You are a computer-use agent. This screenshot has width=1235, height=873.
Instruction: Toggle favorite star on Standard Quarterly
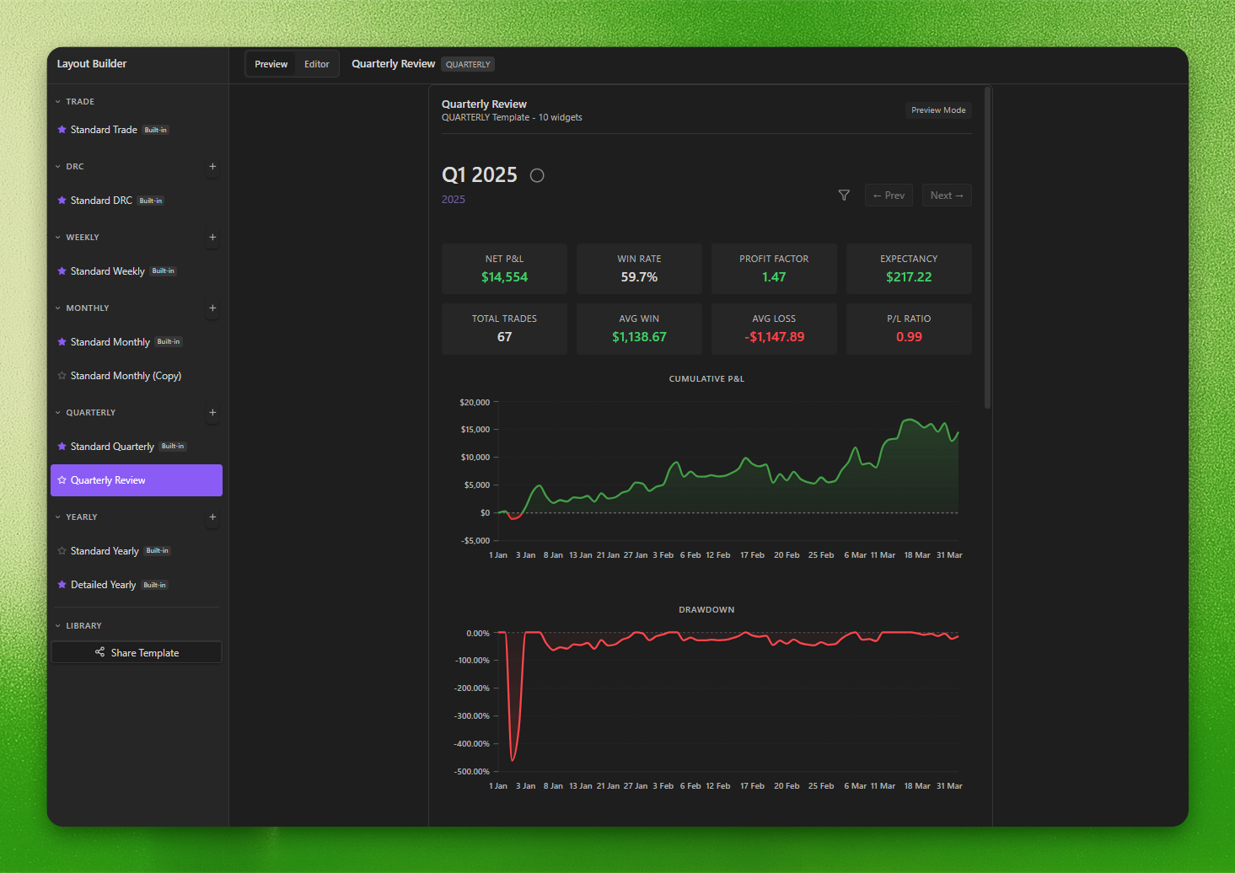tap(62, 447)
